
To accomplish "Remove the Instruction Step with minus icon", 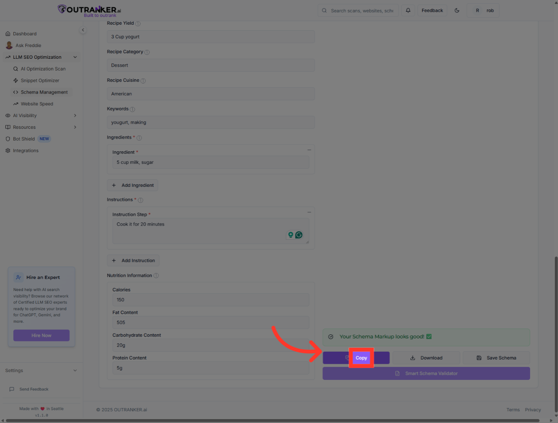I will (309, 212).
